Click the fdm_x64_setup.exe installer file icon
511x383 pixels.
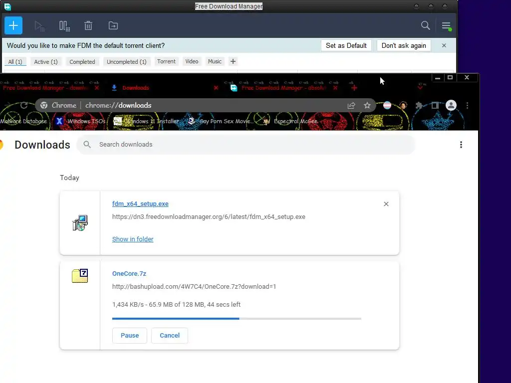(80, 223)
